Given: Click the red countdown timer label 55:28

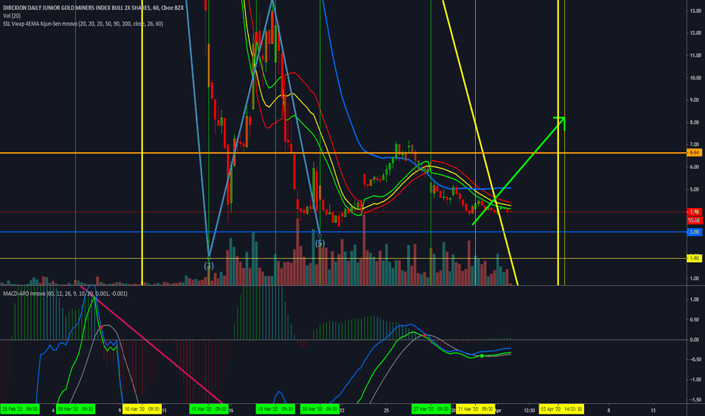Looking at the screenshot, I should tap(694, 220).
